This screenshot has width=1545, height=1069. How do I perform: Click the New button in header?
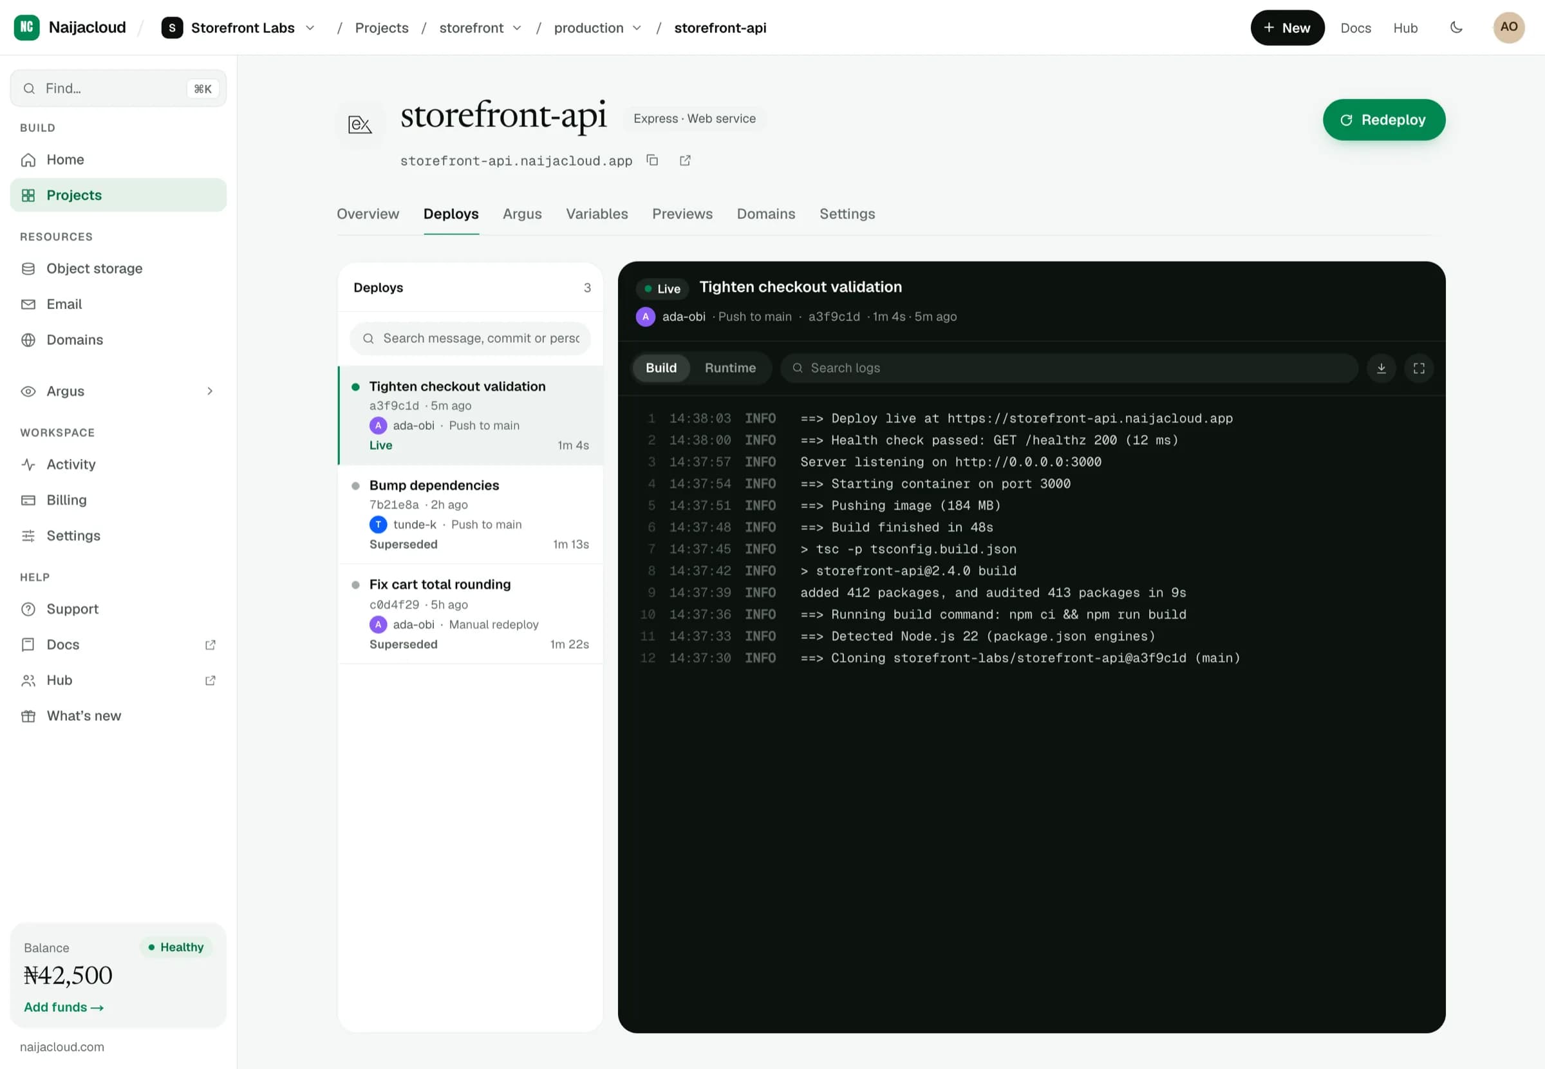click(1286, 28)
